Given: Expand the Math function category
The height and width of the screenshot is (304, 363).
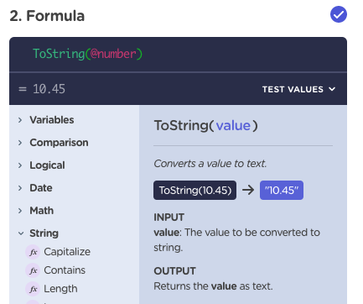Looking at the screenshot, I should (36, 211).
